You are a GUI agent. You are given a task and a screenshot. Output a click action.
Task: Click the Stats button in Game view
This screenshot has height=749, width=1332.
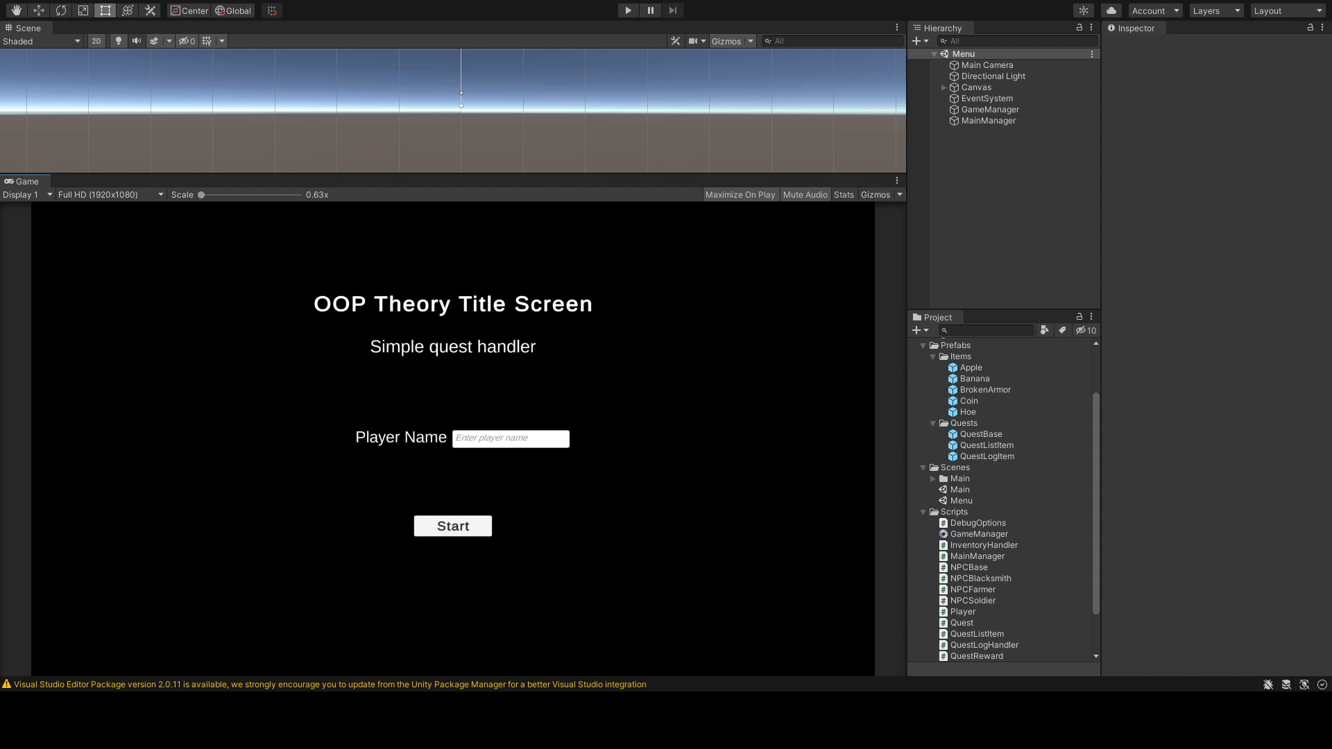[844, 195]
